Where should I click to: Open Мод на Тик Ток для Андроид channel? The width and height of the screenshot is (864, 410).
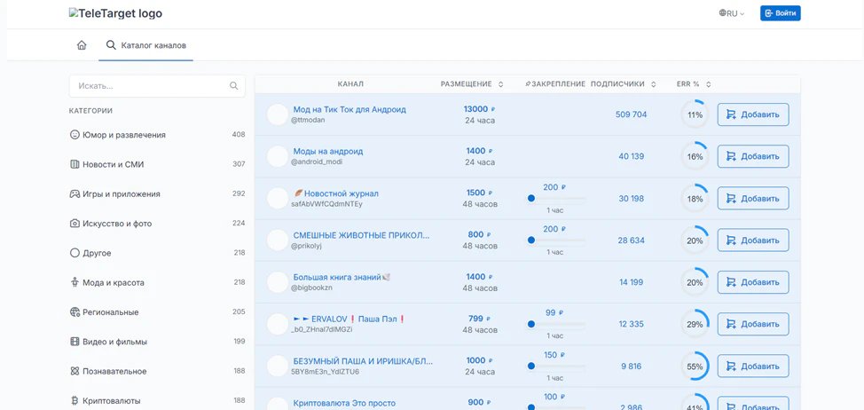click(x=350, y=110)
